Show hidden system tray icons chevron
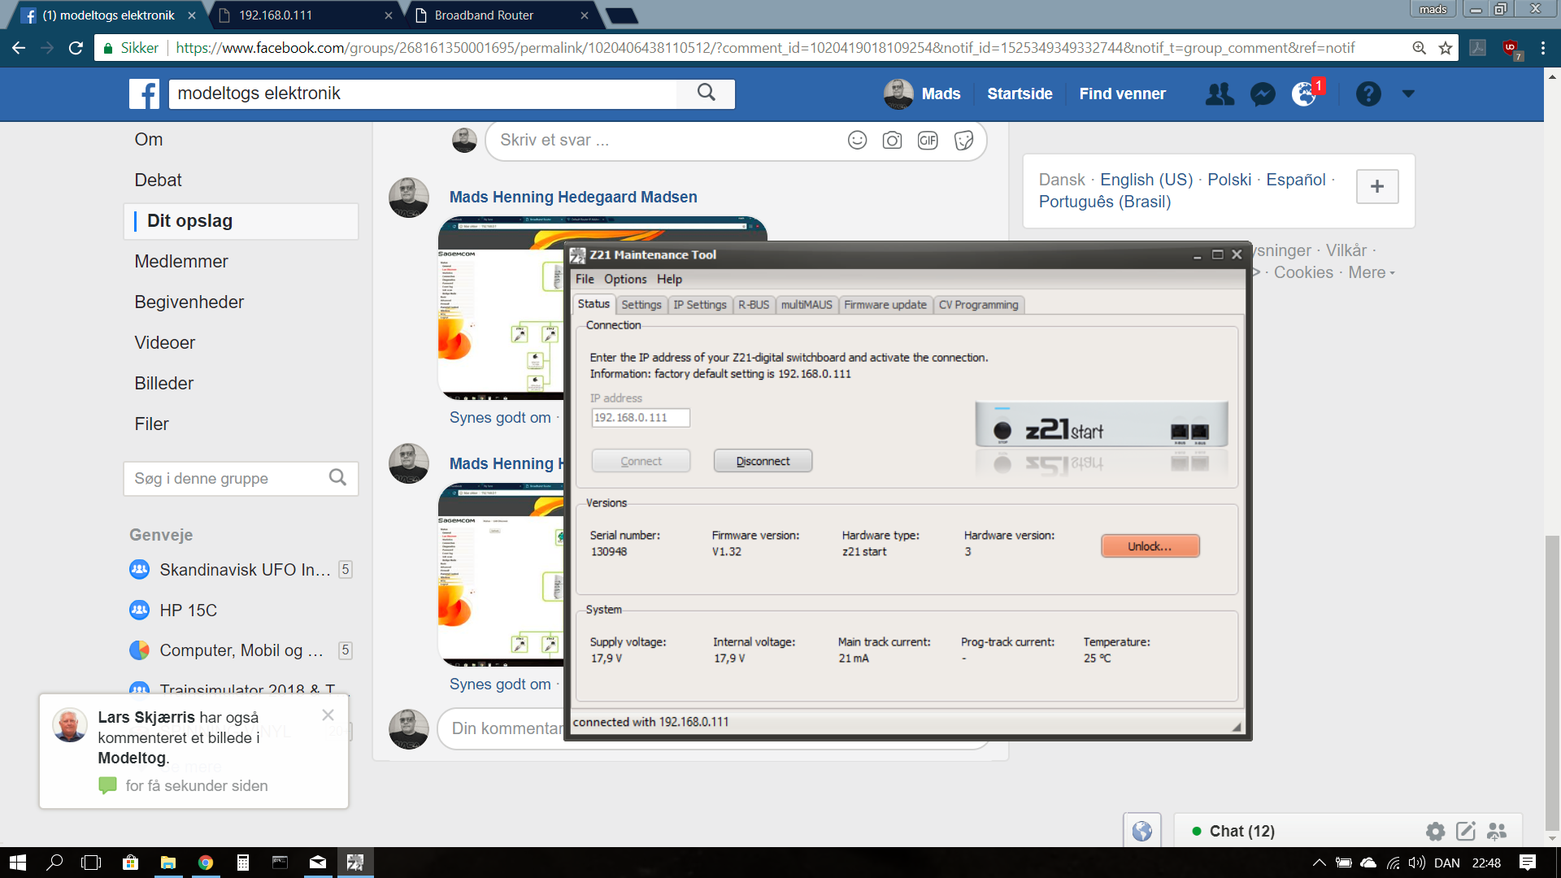 (1319, 863)
